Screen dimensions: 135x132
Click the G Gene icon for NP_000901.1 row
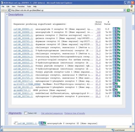116,29
